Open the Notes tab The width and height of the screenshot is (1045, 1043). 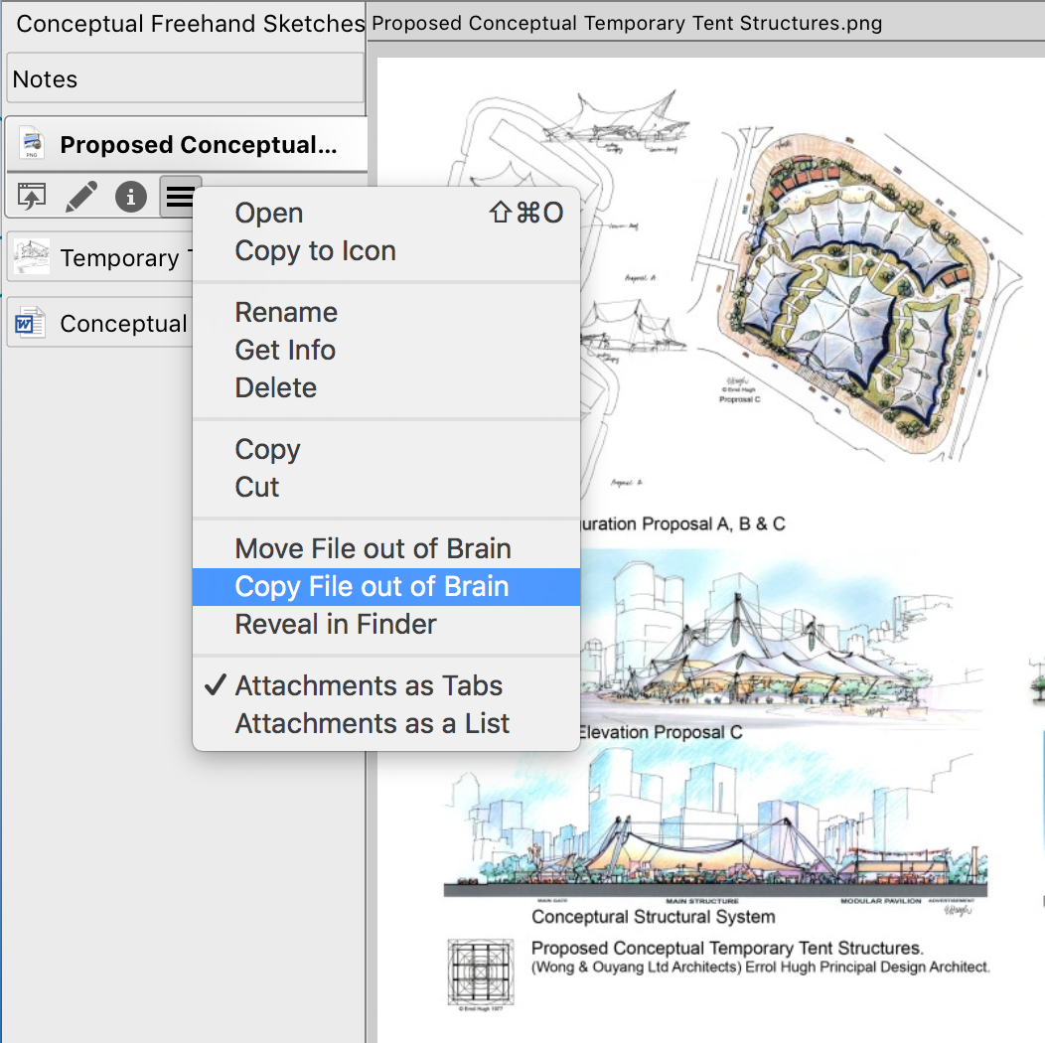point(185,79)
